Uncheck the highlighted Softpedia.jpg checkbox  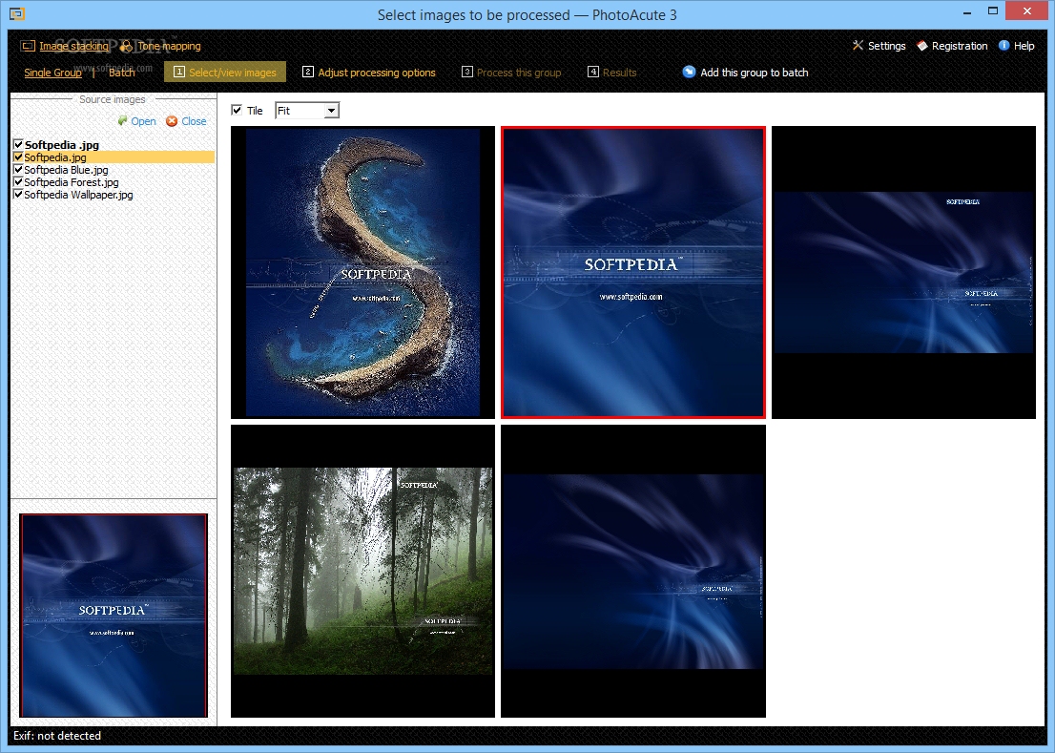(18, 157)
